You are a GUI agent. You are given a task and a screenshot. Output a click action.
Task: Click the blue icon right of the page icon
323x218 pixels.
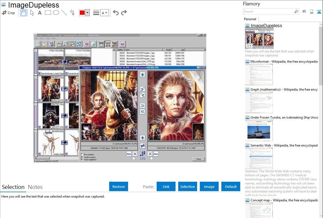pos(319,12)
